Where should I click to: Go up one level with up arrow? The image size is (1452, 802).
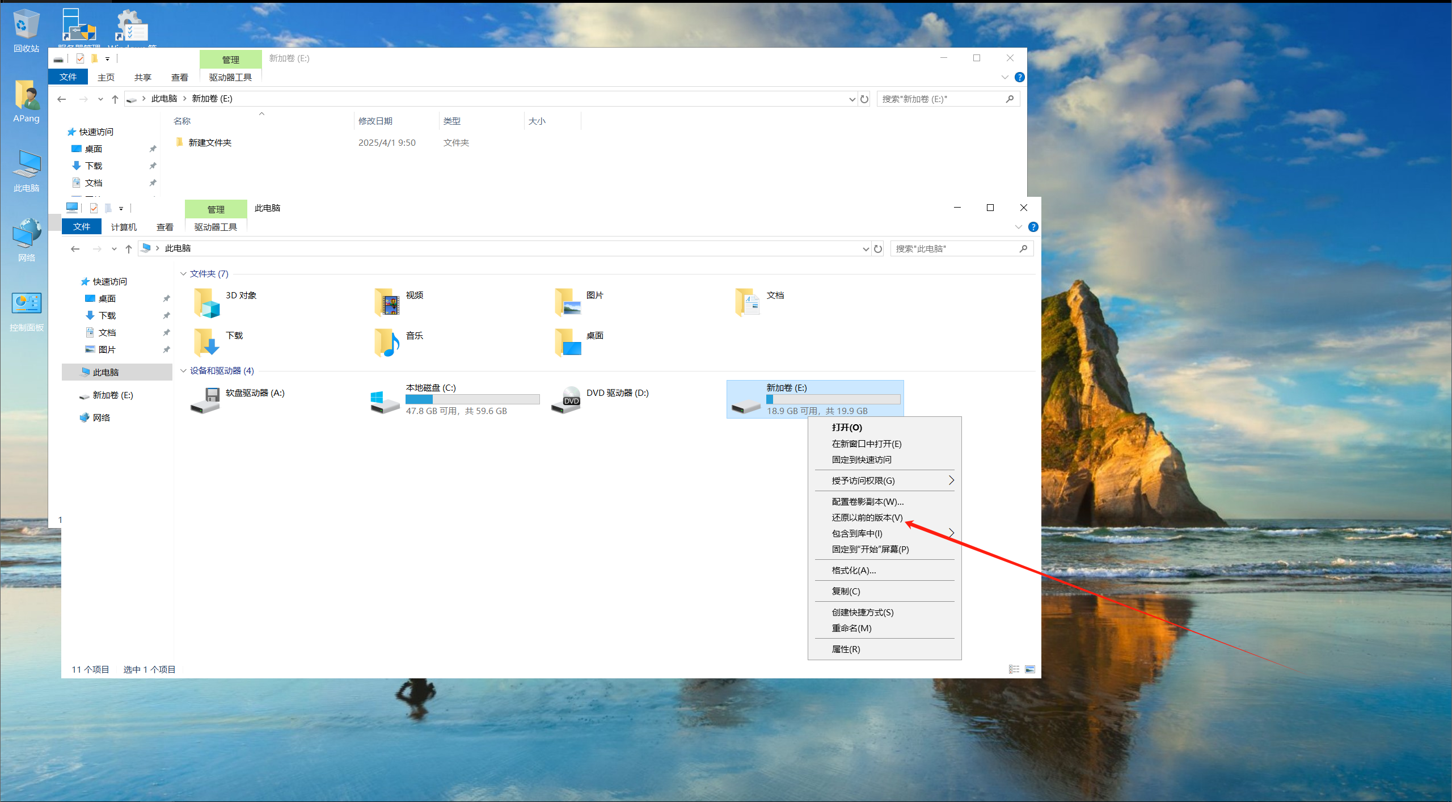coord(129,248)
